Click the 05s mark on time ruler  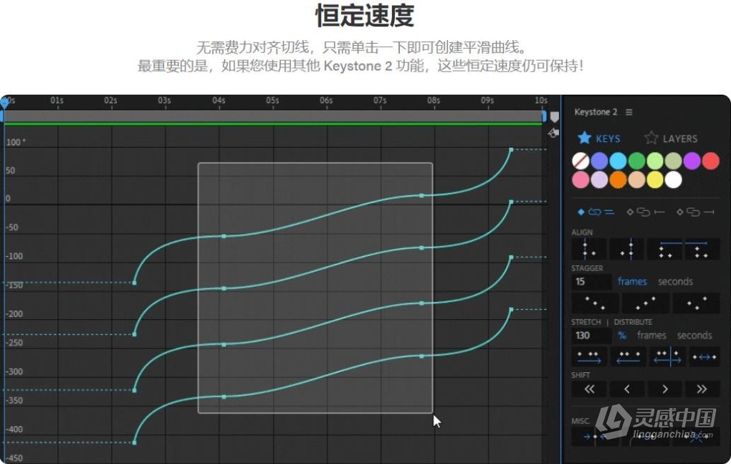[273, 100]
